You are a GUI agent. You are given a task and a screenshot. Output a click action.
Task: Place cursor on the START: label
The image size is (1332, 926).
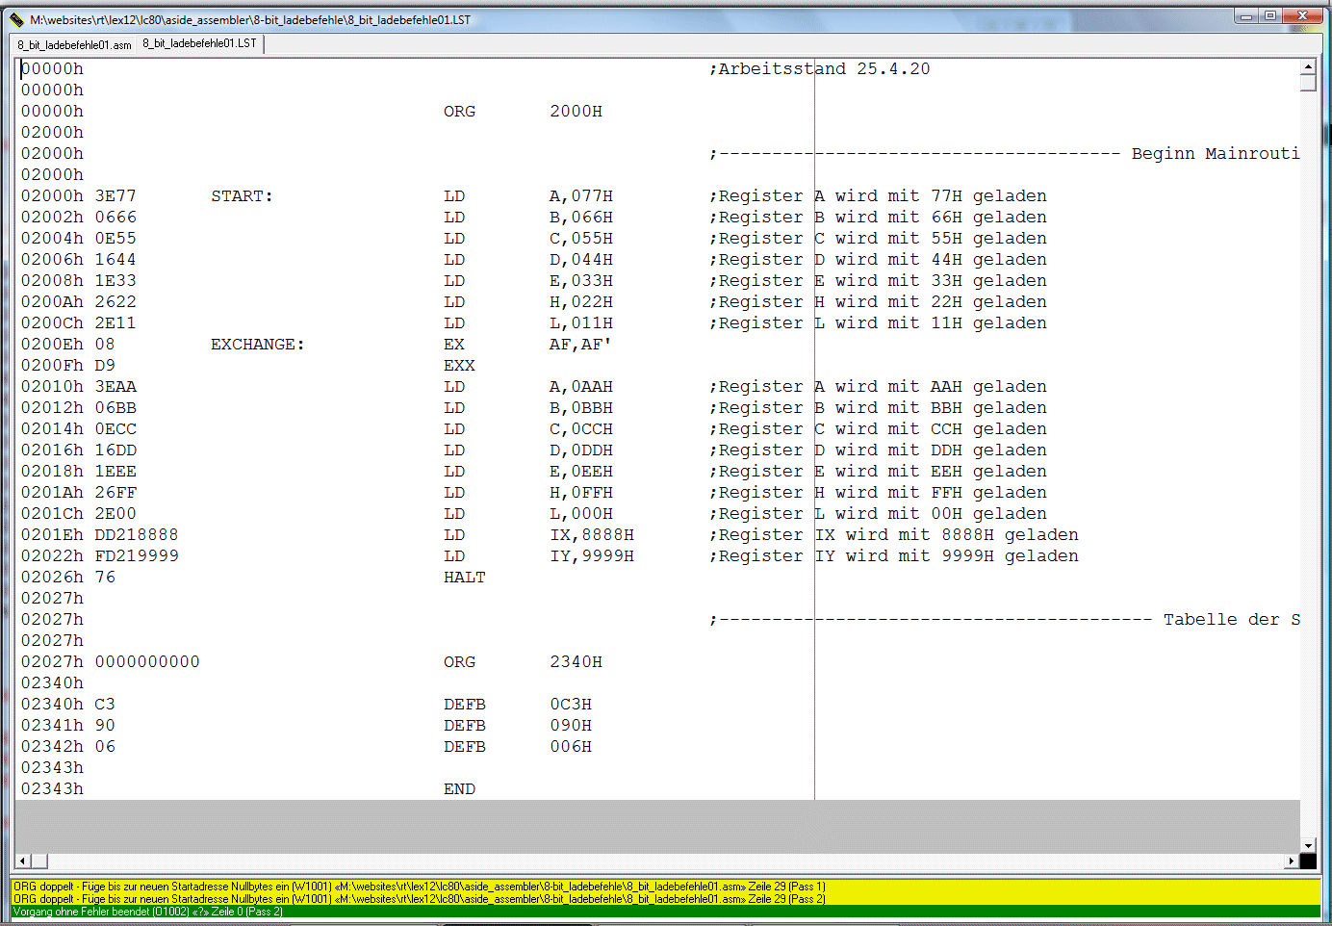click(242, 196)
